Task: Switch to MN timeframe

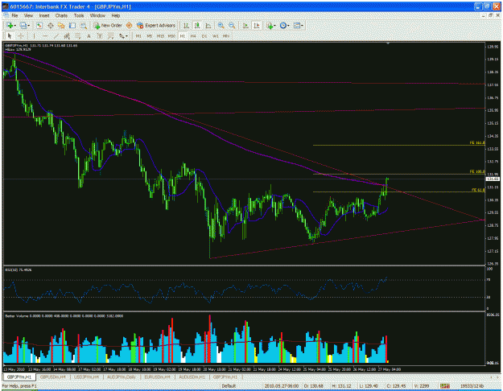Action: (x=226, y=36)
